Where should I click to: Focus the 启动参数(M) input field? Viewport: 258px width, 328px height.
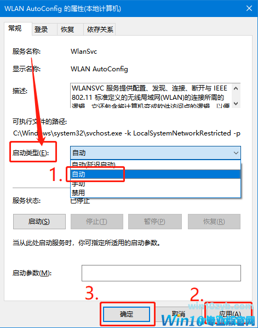point(161,273)
